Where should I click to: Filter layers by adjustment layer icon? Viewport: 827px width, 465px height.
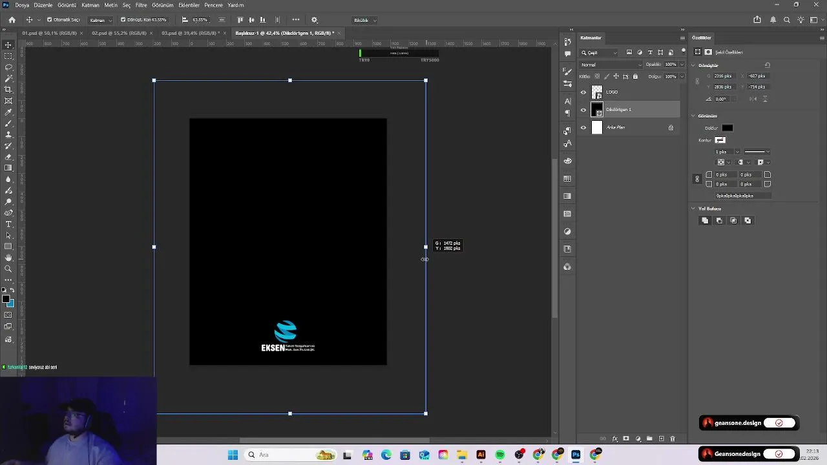pos(640,52)
